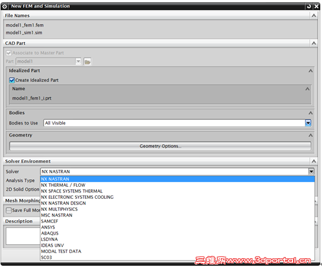Collapse the Idealized Part group
322x268 pixels.
[x=310, y=71]
